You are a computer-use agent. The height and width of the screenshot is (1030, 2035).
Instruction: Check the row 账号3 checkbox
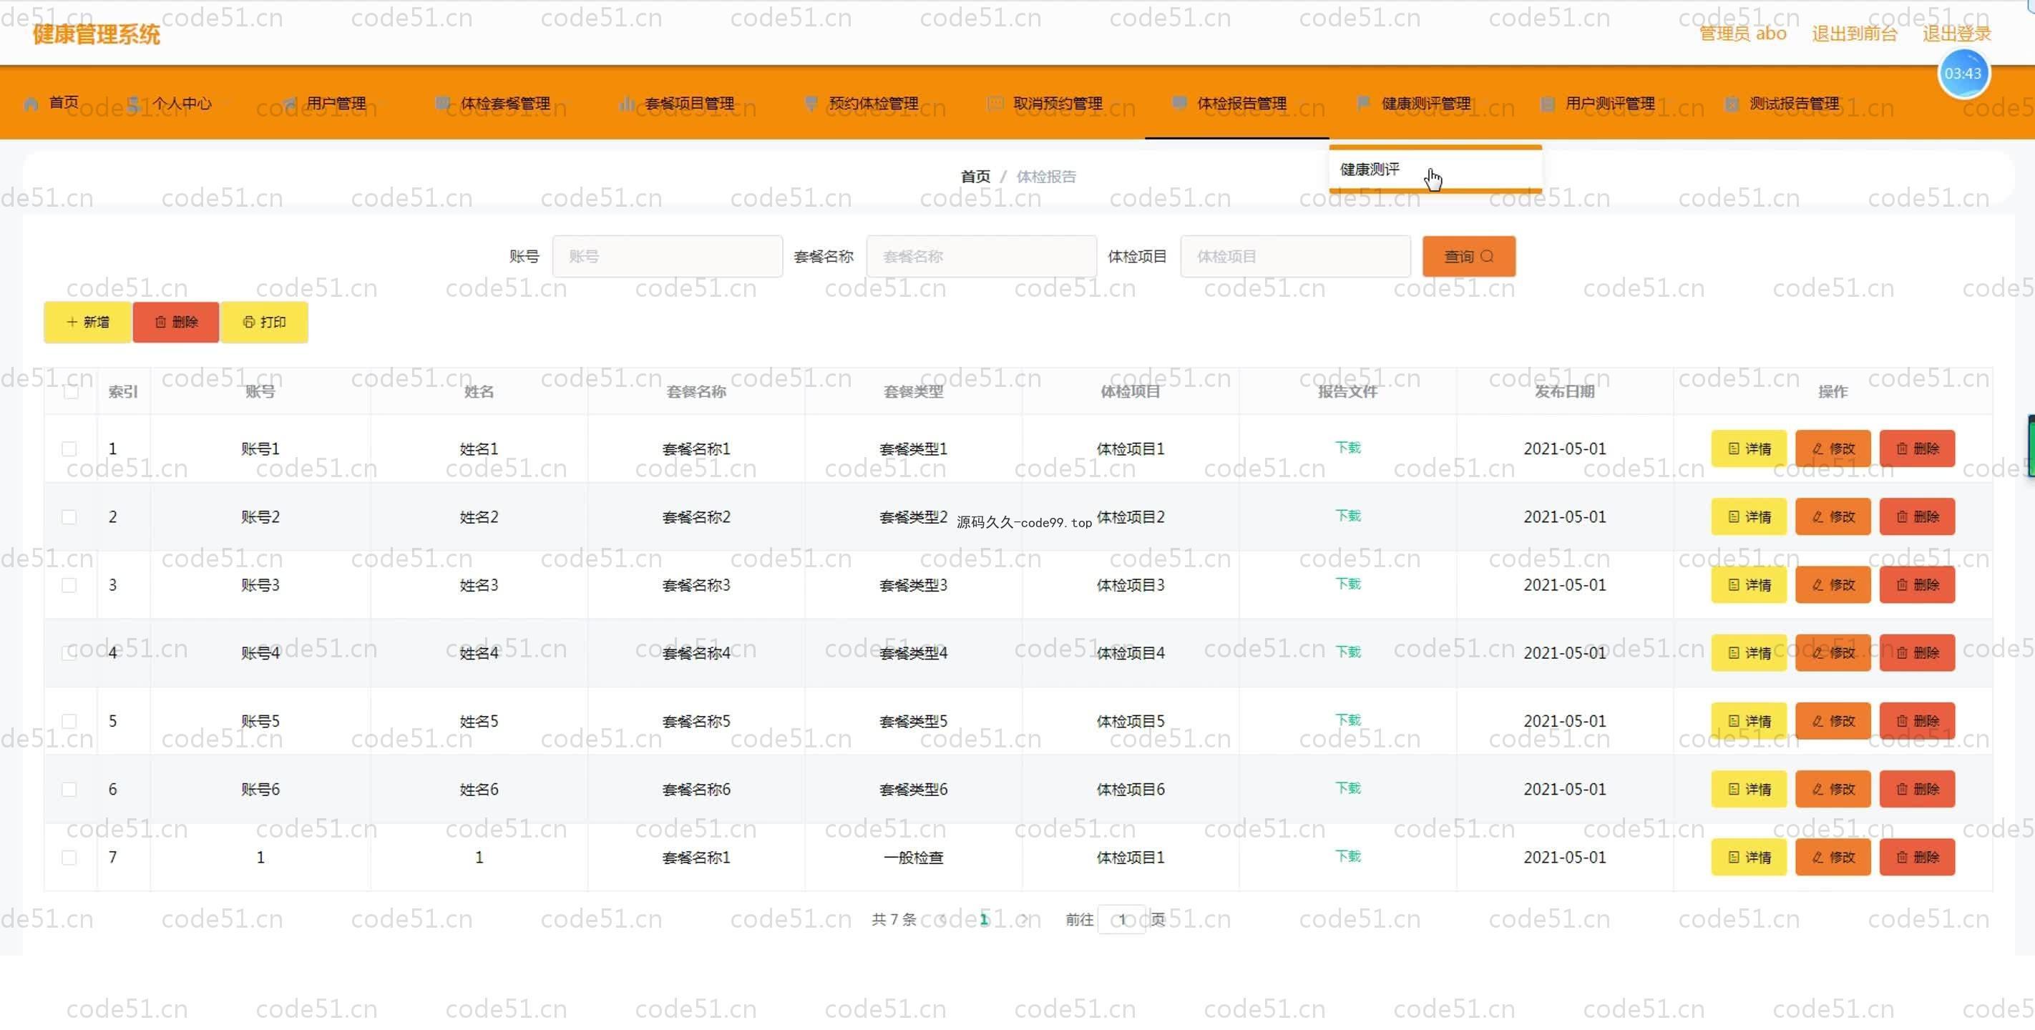(69, 585)
